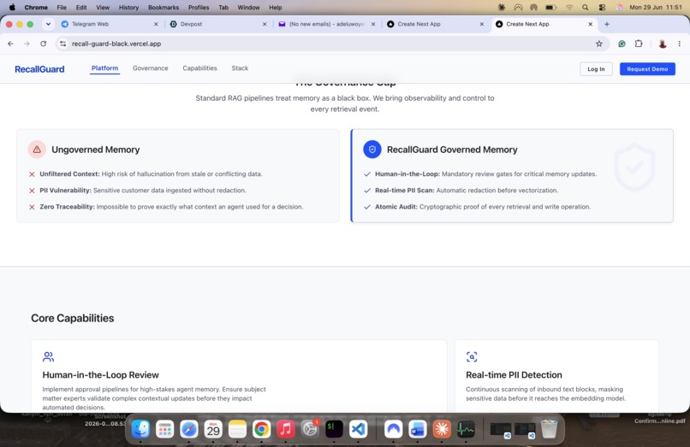Open the Chrome profile avatar
The width and height of the screenshot is (690, 447).
coord(663,44)
